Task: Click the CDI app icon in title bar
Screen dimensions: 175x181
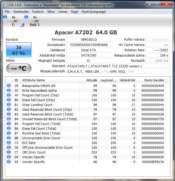Action: 5,5
